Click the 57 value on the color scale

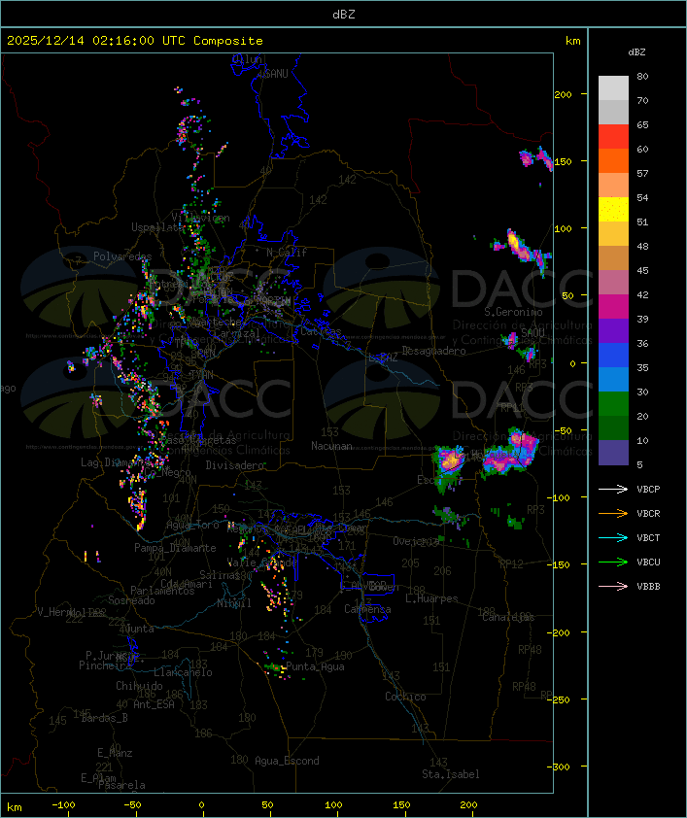pos(642,173)
